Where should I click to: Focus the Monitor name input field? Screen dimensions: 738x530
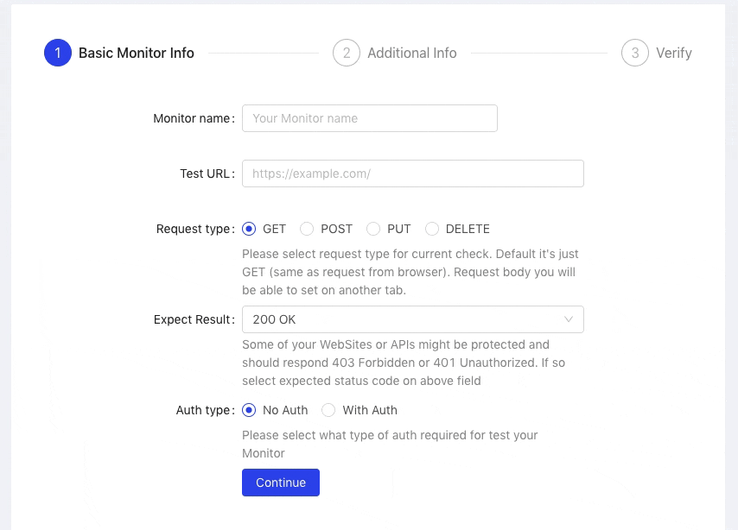point(369,118)
